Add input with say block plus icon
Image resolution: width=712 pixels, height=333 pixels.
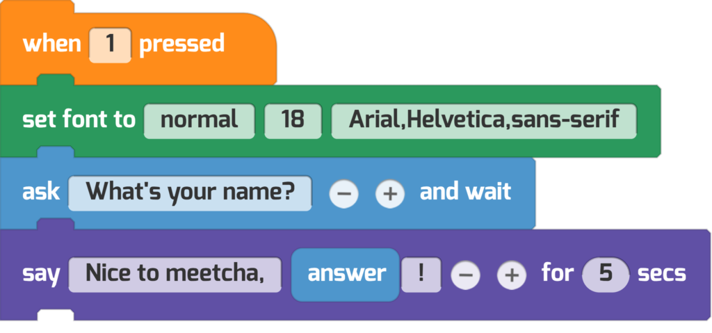pos(512,275)
